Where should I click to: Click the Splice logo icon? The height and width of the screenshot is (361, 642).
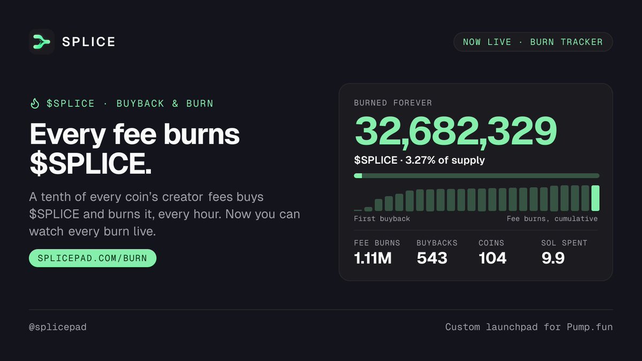(42, 42)
